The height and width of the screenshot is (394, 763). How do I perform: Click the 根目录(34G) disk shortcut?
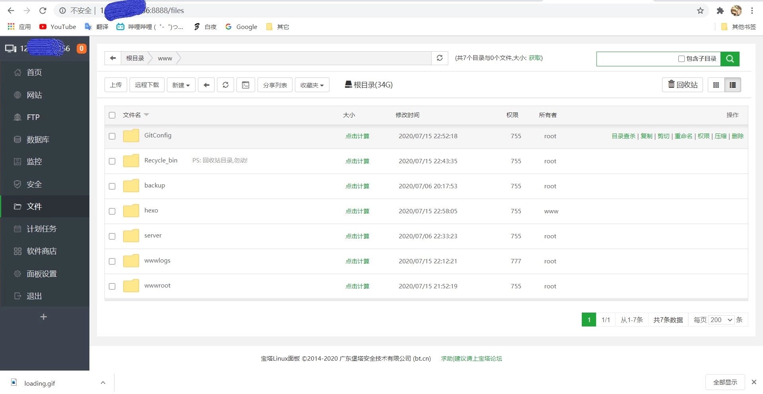click(369, 85)
